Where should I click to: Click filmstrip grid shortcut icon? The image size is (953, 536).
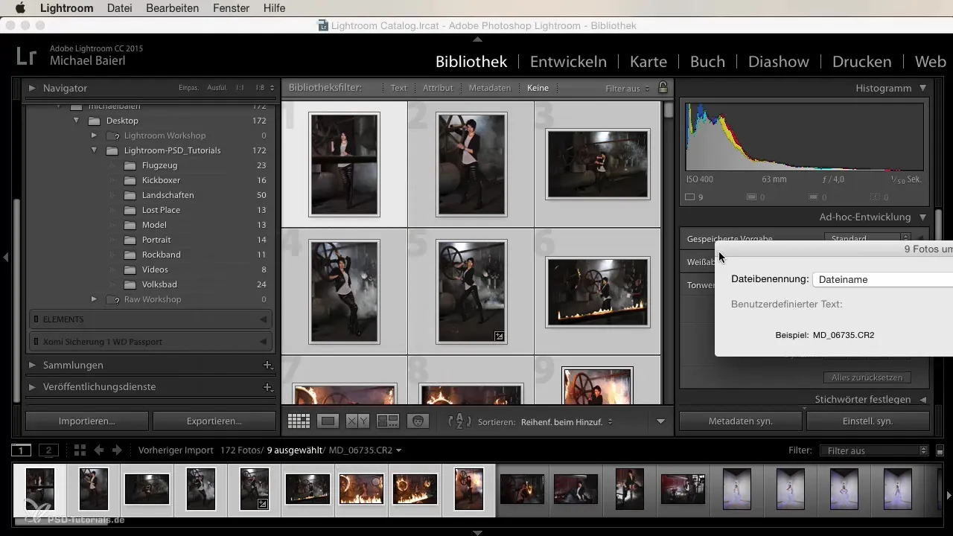pos(80,450)
